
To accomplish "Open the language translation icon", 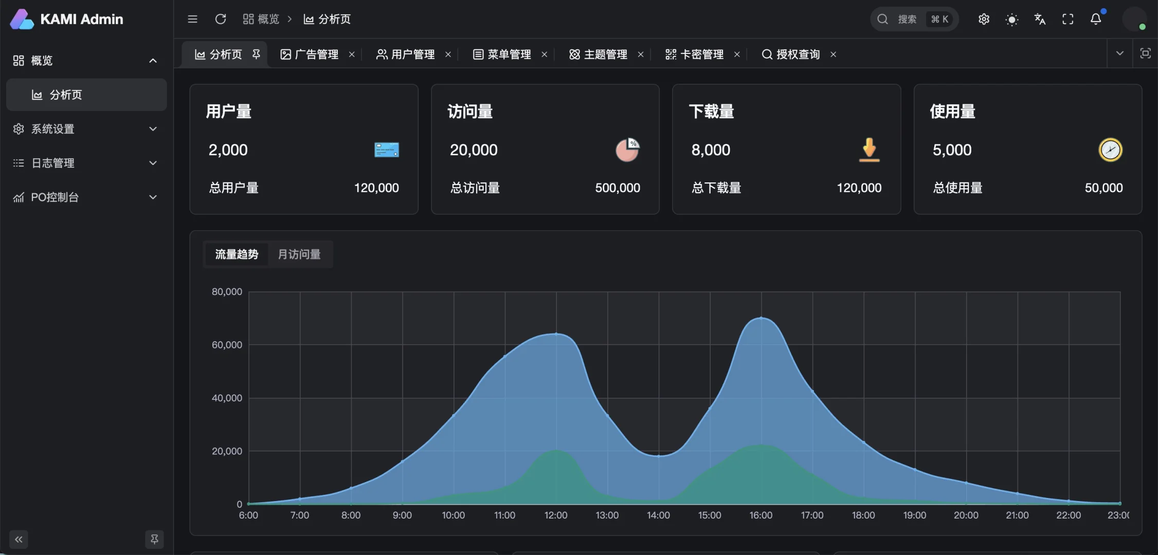I will (1040, 19).
